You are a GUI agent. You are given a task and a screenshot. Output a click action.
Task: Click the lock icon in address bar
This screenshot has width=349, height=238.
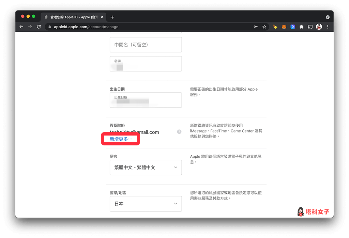pyautogui.click(x=50, y=27)
